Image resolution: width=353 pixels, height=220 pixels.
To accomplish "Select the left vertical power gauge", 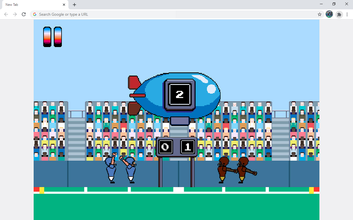I will click(x=47, y=37).
